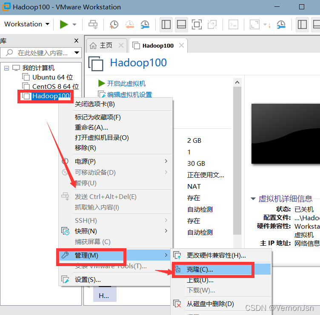
Task: Close the 主页 tab
Action: pyautogui.click(x=121, y=45)
